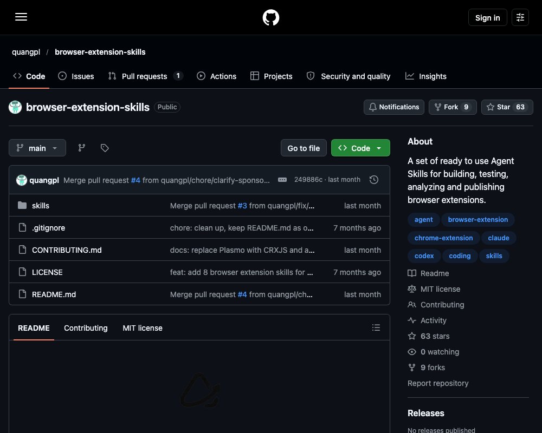Star the repository using the Star button
This screenshot has height=433, width=542.
[x=507, y=107]
